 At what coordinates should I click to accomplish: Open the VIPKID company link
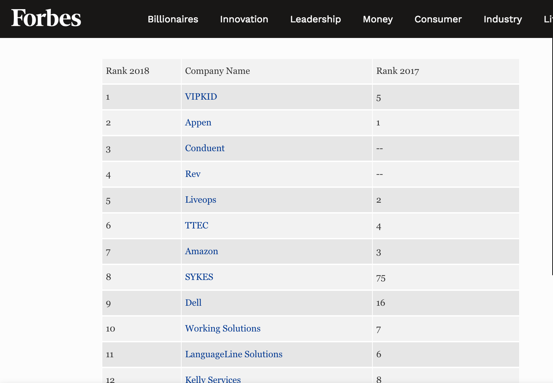pyautogui.click(x=201, y=97)
